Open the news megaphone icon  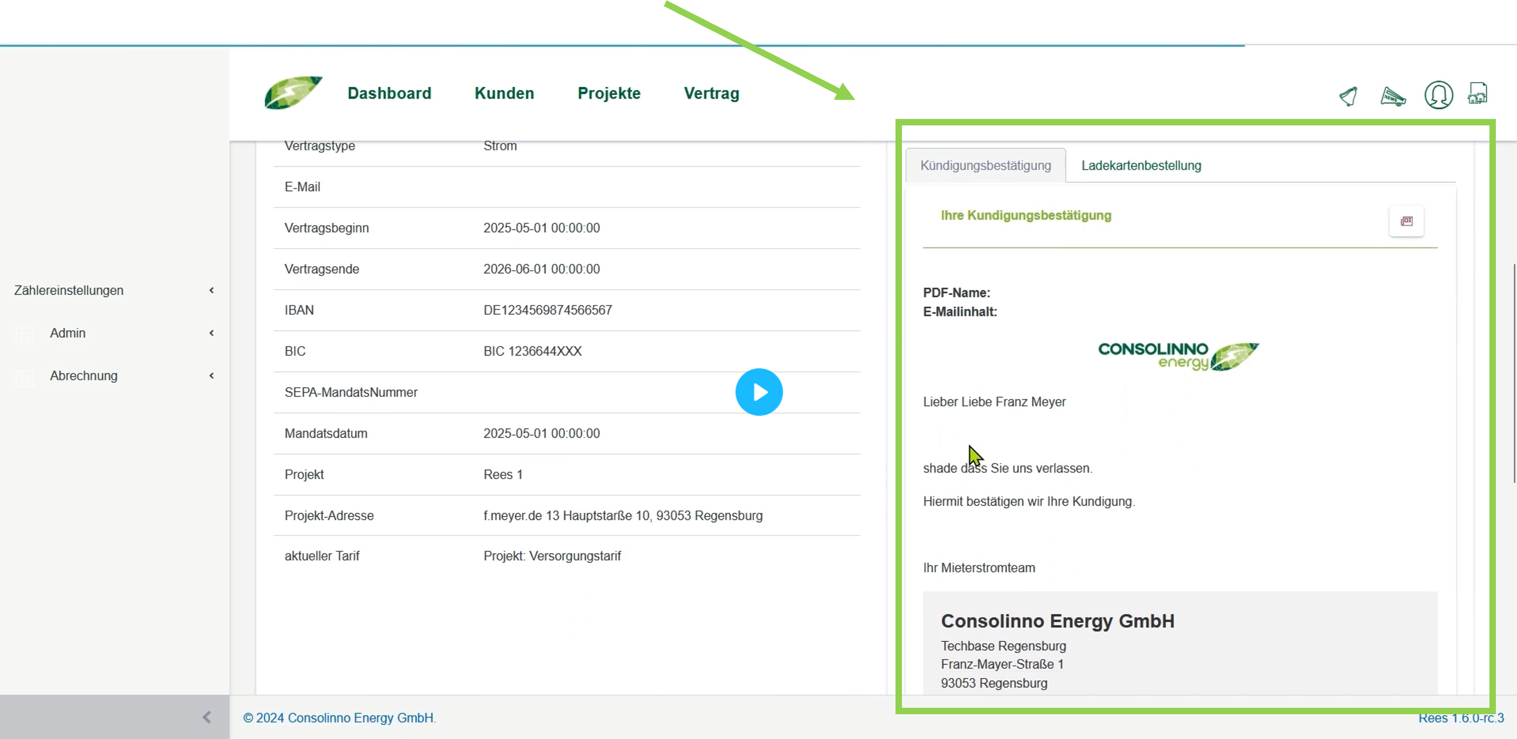point(1393,96)
